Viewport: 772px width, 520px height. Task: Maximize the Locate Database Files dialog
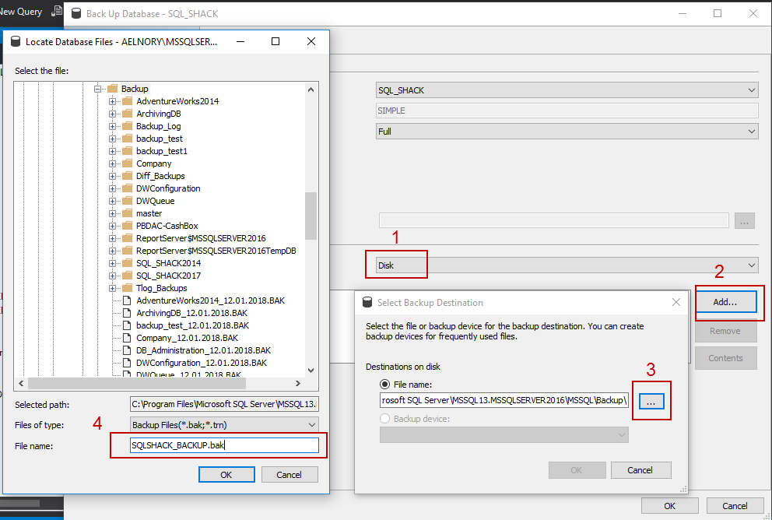(x=275, y=41)
